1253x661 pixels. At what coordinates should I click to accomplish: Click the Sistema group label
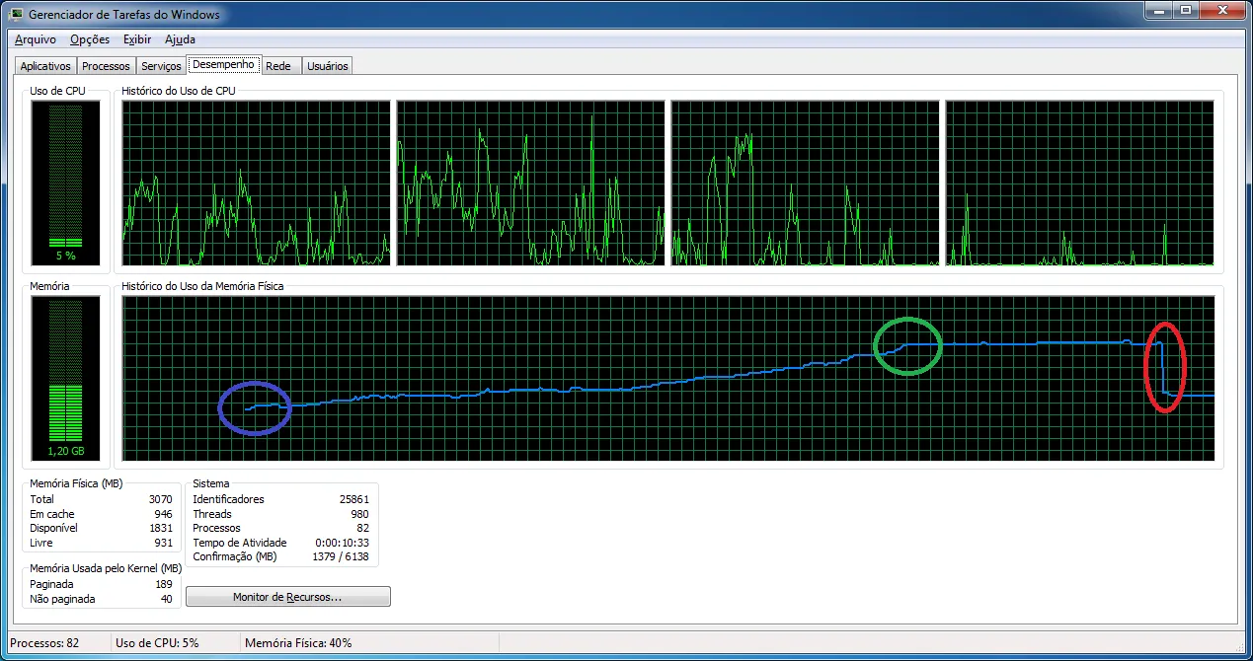click(210, 484)
